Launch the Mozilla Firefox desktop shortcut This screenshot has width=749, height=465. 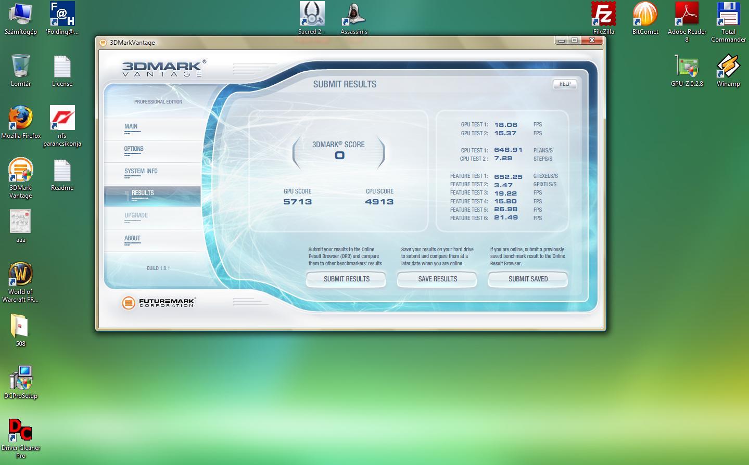(21, 118)
